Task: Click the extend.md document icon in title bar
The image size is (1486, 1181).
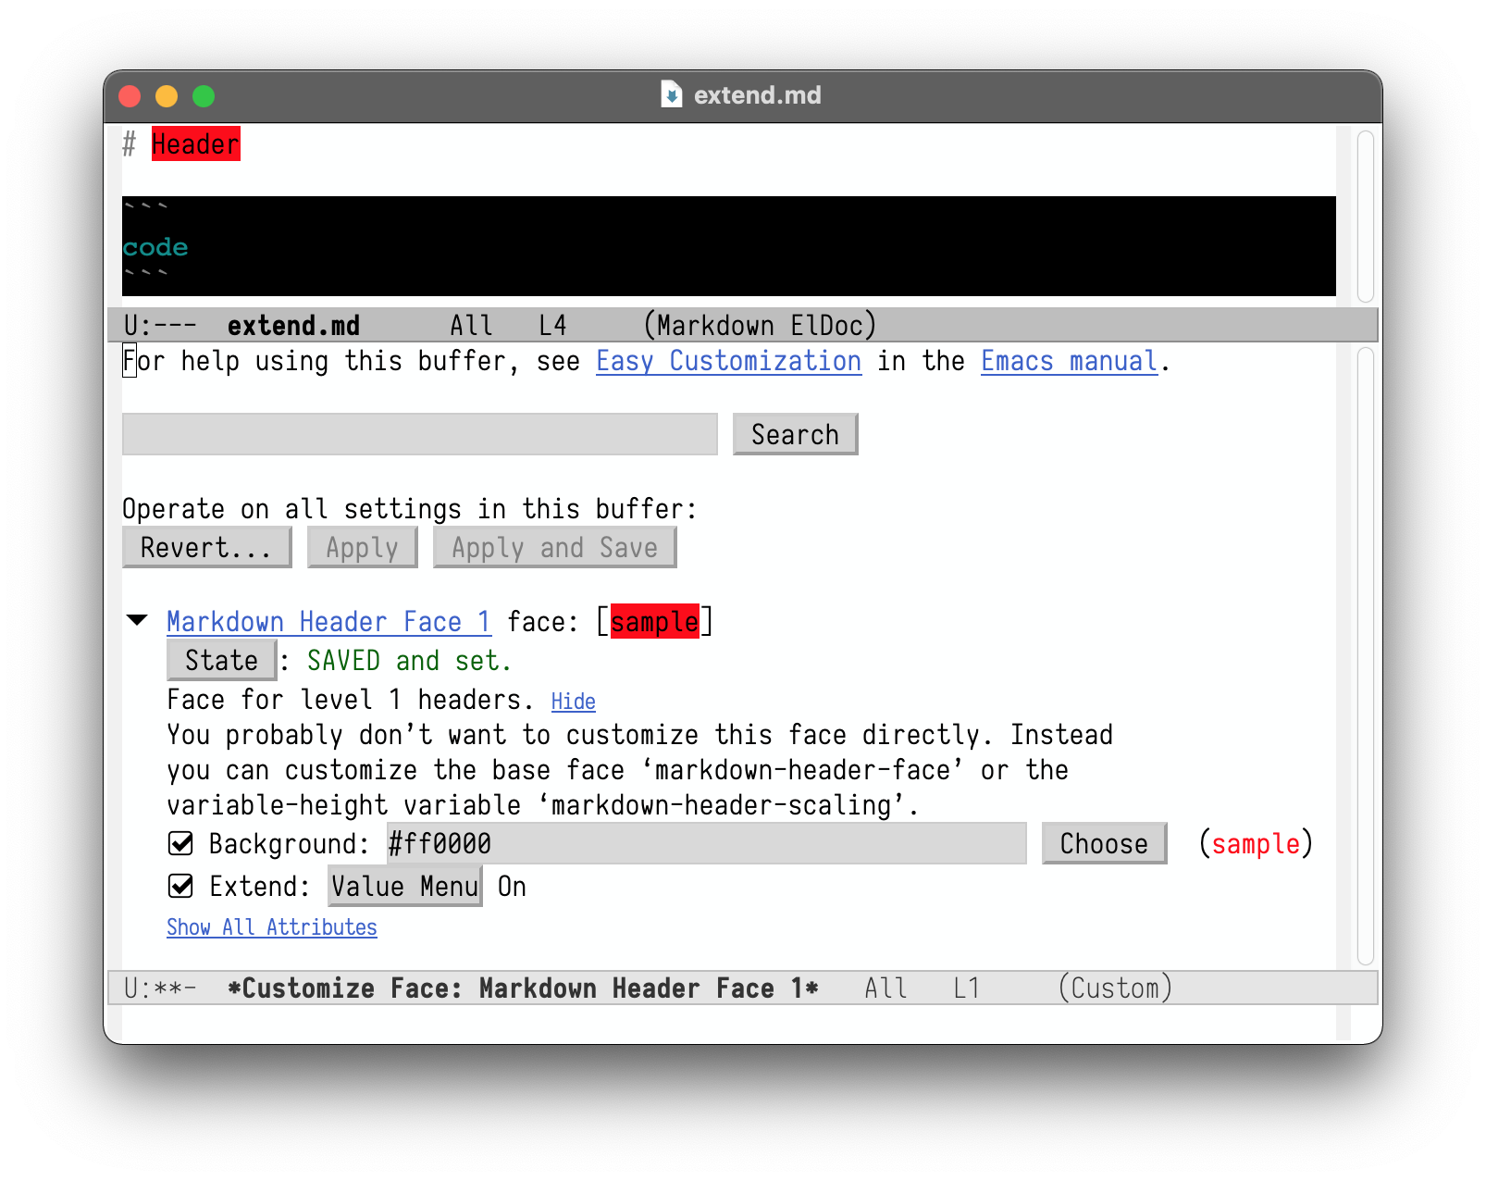Action: pos(672,94)
